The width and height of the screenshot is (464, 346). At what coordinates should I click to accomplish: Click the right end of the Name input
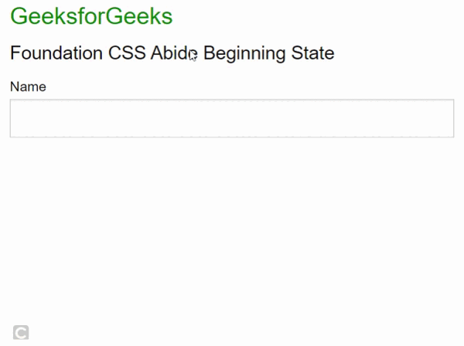447,118
